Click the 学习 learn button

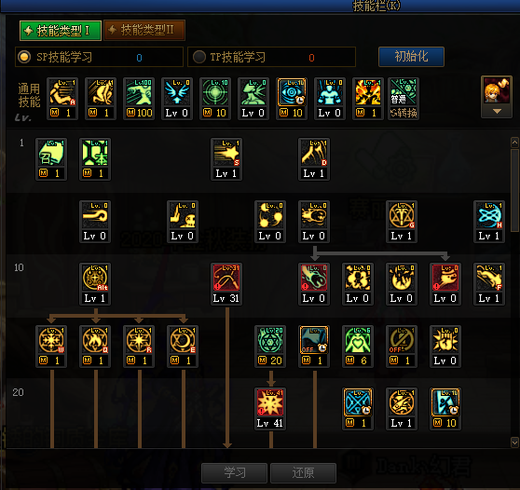(235, 472)
